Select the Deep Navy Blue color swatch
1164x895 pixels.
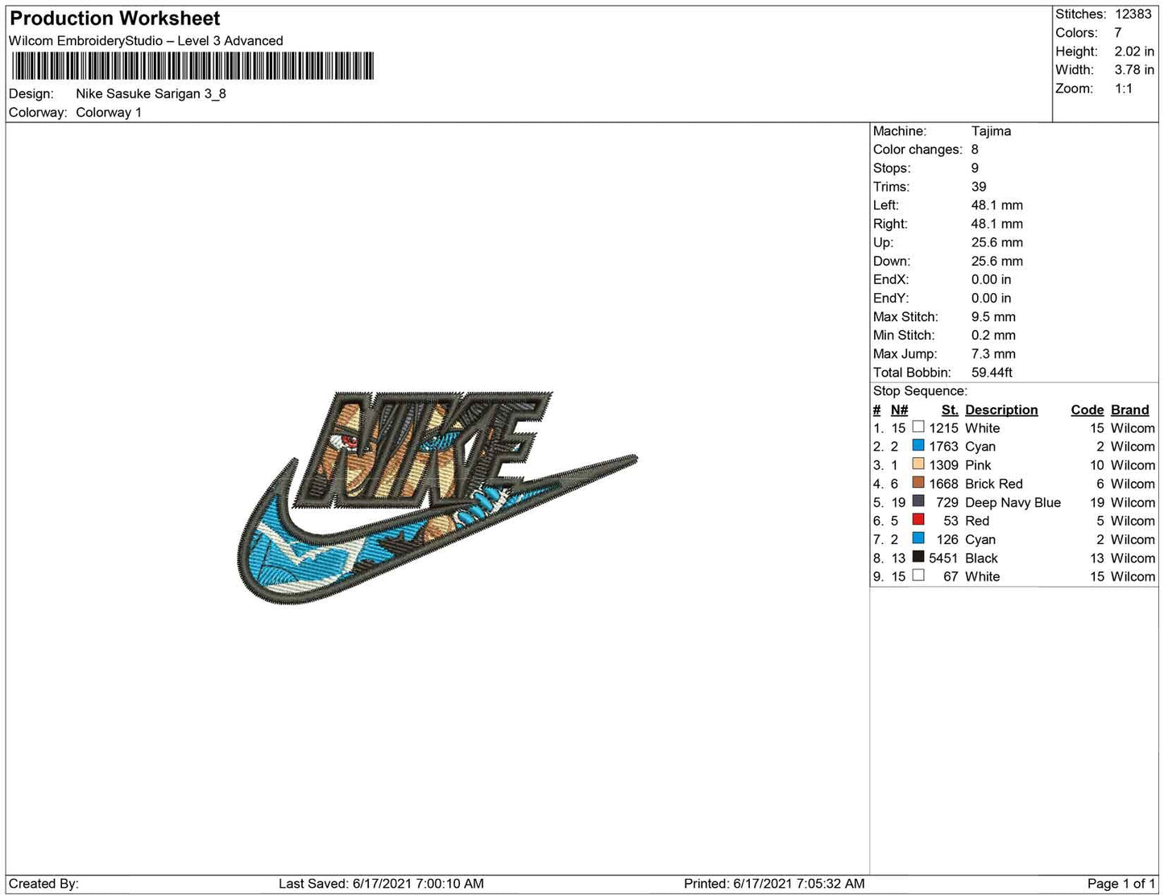[918, 501]
